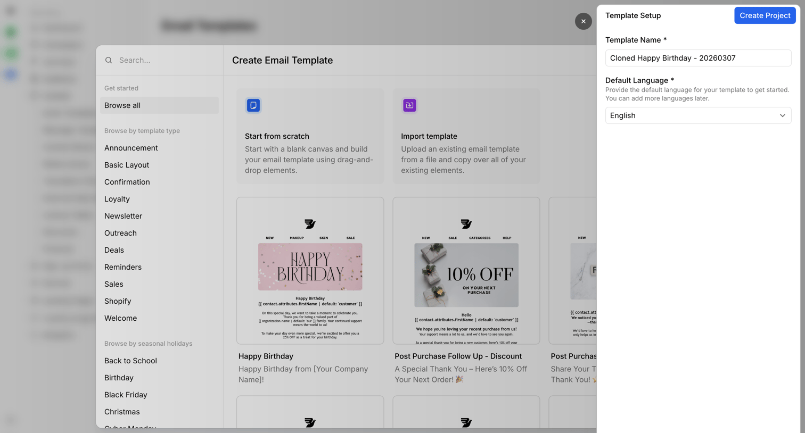The image size is (805, 433).
Task: Choose the Welcome category
Action: point(121,318)
